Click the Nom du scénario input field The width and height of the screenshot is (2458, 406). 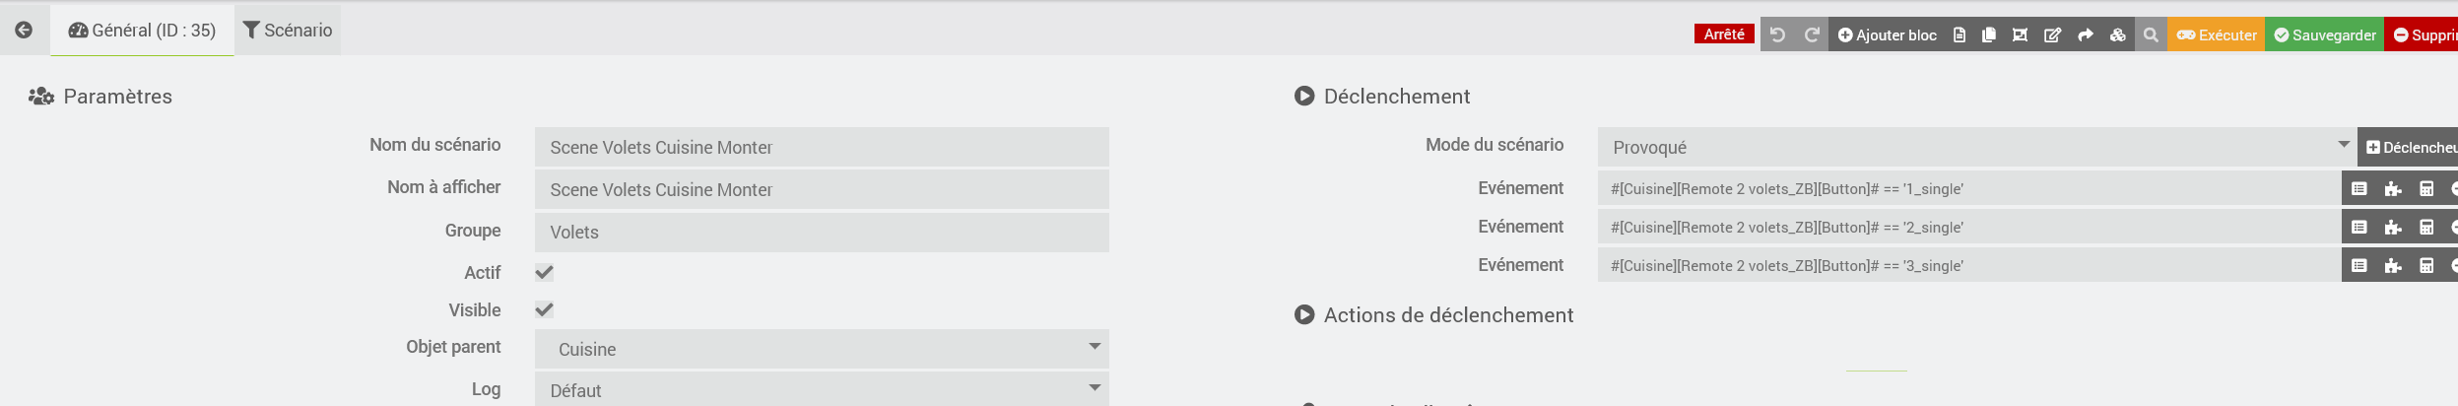[822, 147]
